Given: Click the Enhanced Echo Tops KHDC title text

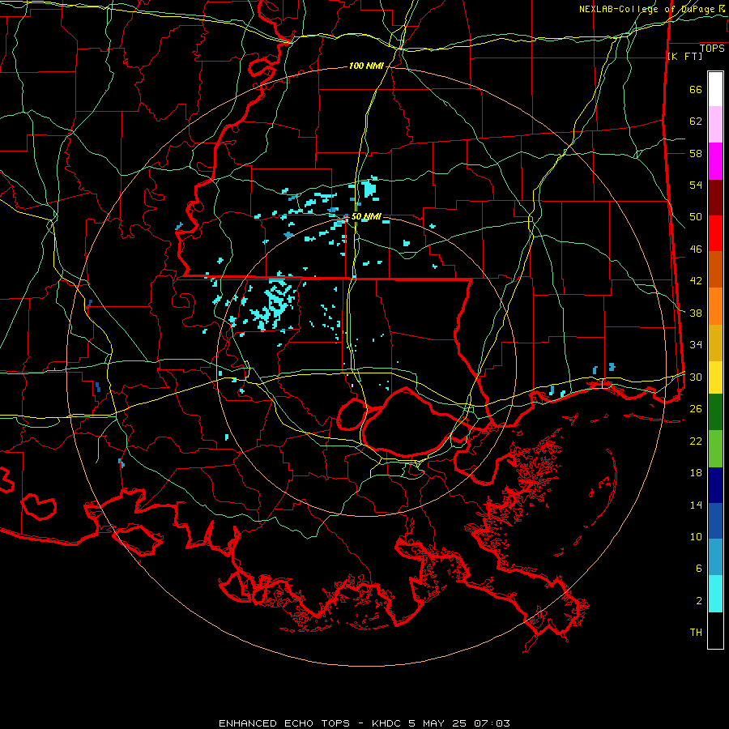Looking at the screenshot, I should click(x=364, y=723).
